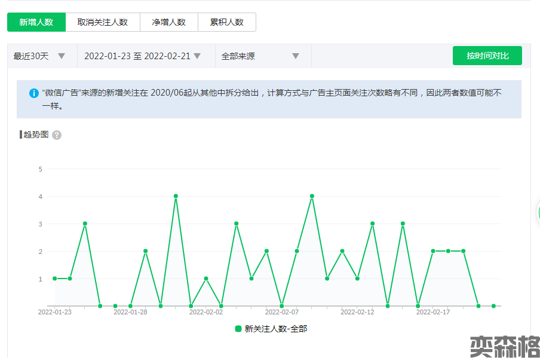This screenshot has height=358, width=540.
Task: Switch to the 取消关注人数 tab
Action: 103,22
